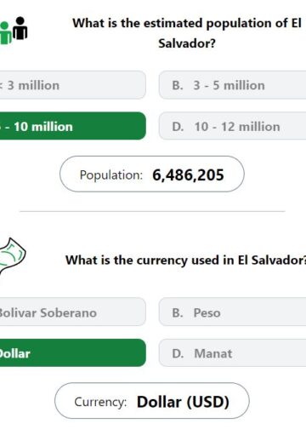Viewport: 306px width, 429px height.
Task: Click the 6,486,205 population figure
Action: 188,174
